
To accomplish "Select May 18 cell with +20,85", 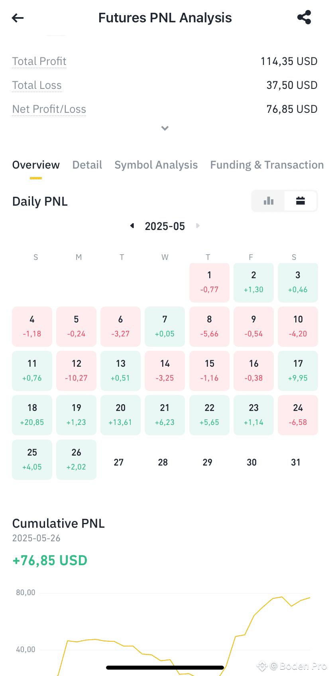I will [x=32, y=415].
